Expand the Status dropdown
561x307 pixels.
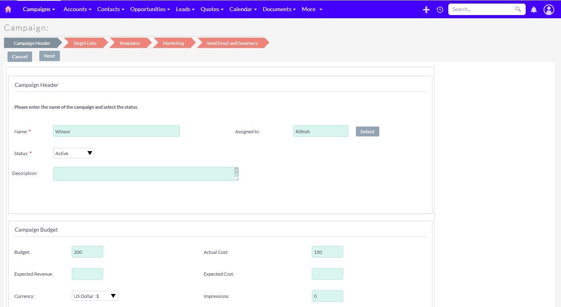[74, 153]
